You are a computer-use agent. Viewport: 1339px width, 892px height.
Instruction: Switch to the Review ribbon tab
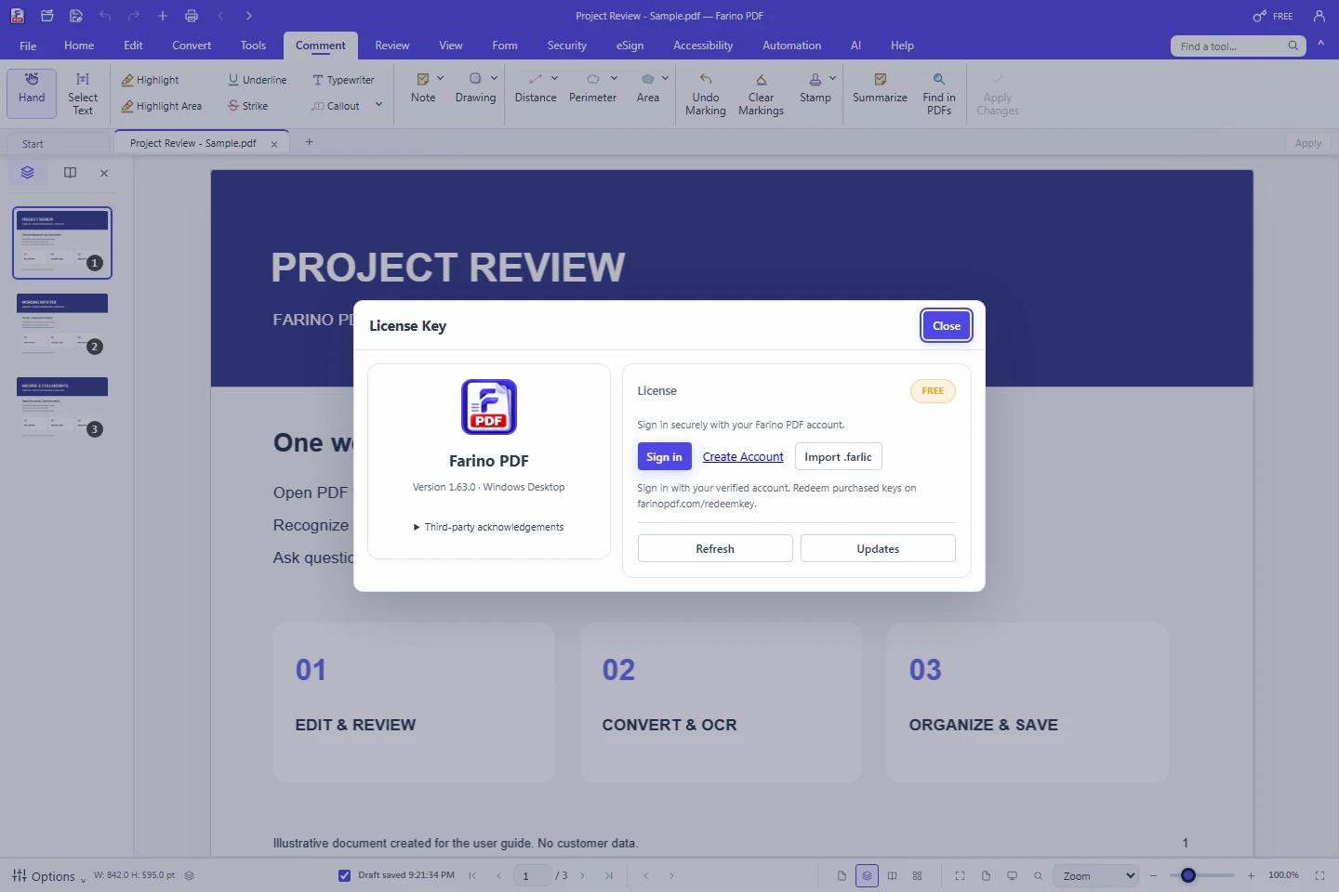click(x=392, y=46)
